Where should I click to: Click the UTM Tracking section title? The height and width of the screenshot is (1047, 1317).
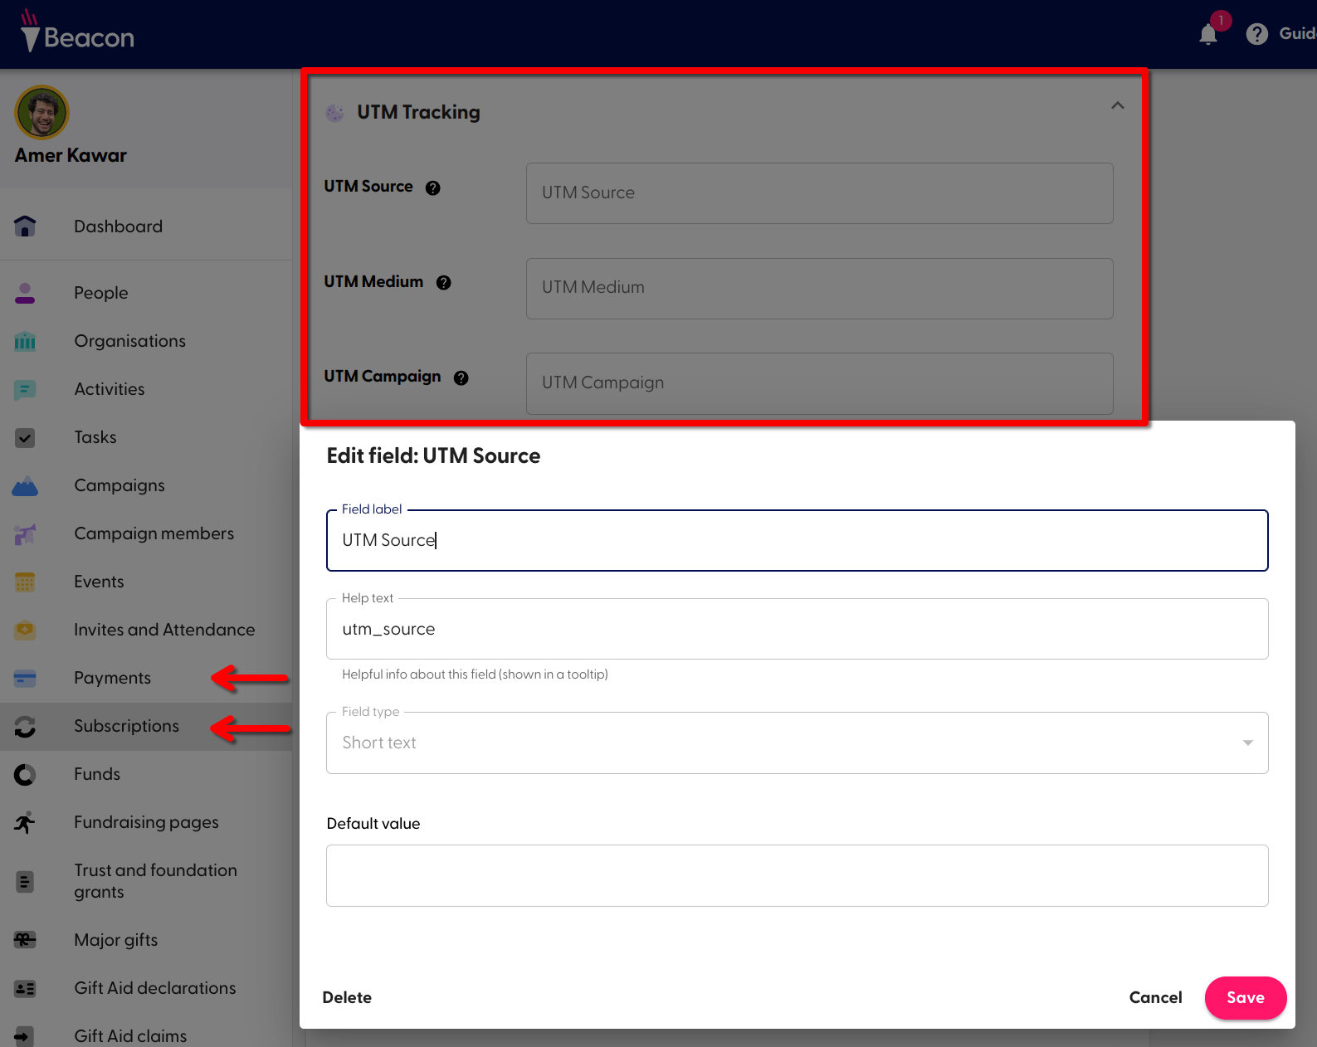coord(418,112)
